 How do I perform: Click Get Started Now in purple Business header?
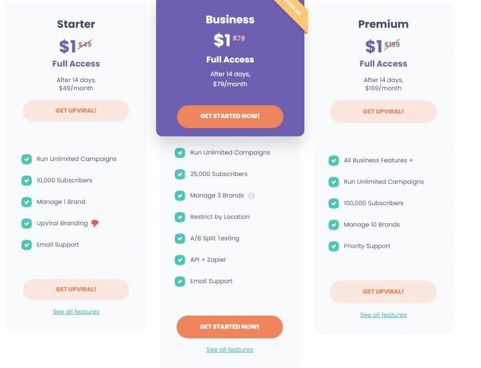[x=230, y=116]
